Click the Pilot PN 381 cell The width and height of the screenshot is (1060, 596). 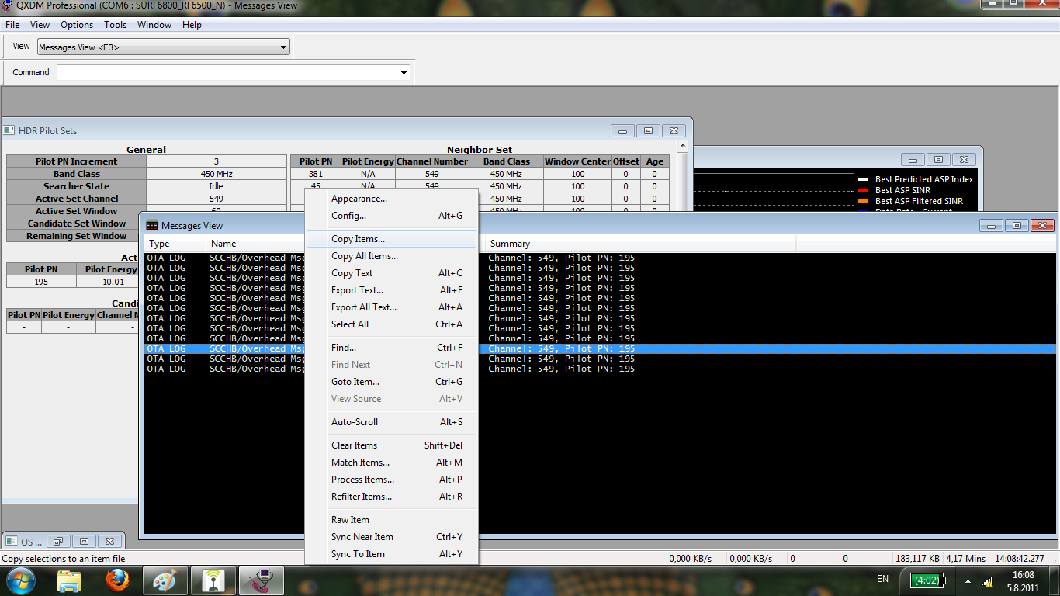(x=316, y=174)
